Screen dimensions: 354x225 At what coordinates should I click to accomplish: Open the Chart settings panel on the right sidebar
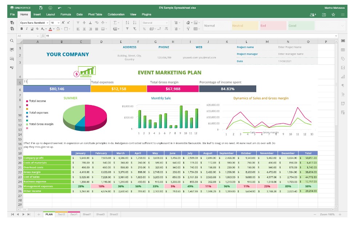click(x=343, y=76)
